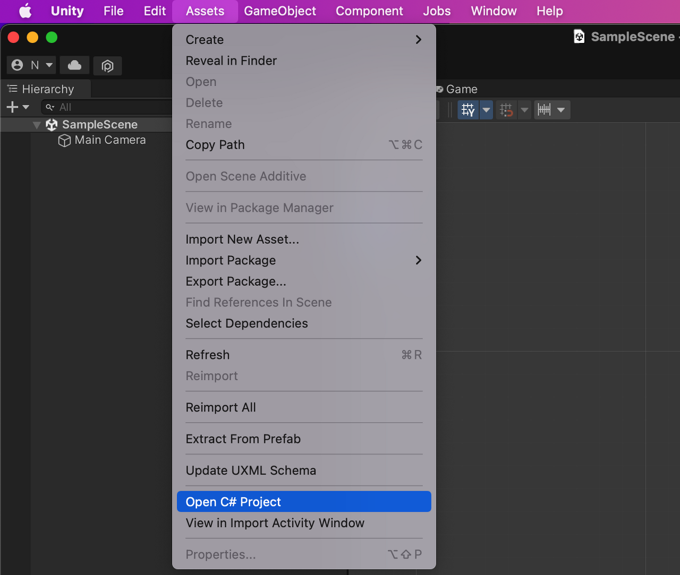Open the GameObject menu
The width and height of the screenshot is (680, 575).
[x=280, y=11]
